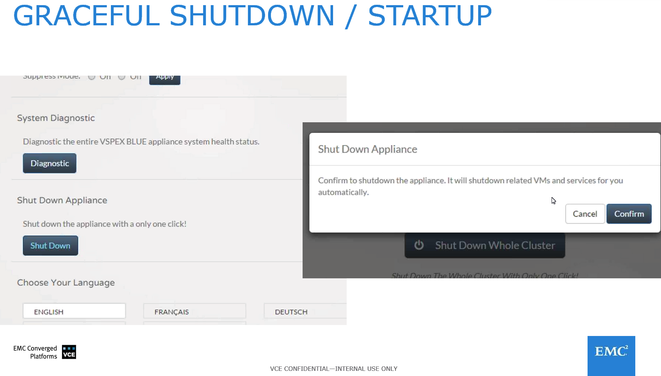The height and width of the screenshot is (376, 661).
Task: Click the VCE logo icon
Action: pyautogui.click(x=69, y=352)
